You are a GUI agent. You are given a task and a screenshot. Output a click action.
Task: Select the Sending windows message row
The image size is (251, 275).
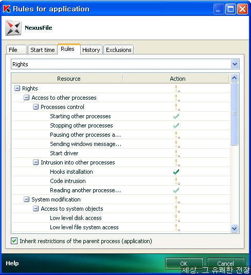coord(121,144)
